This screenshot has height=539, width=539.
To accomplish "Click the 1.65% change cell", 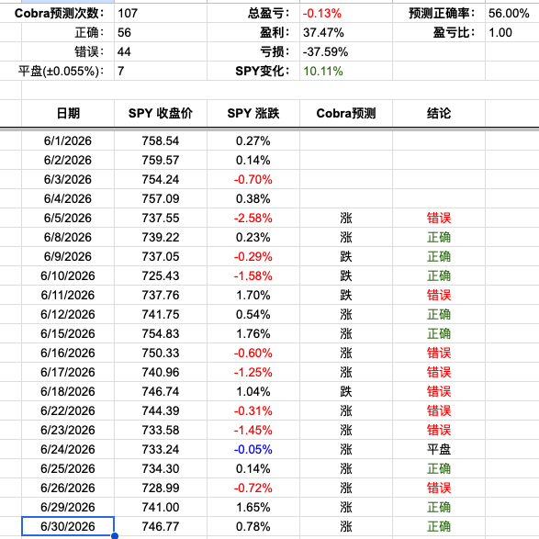I will [x=253, y=507].
